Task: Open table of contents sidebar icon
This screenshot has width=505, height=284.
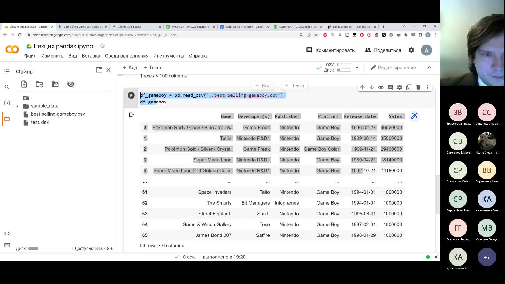Action: [7, 72]
